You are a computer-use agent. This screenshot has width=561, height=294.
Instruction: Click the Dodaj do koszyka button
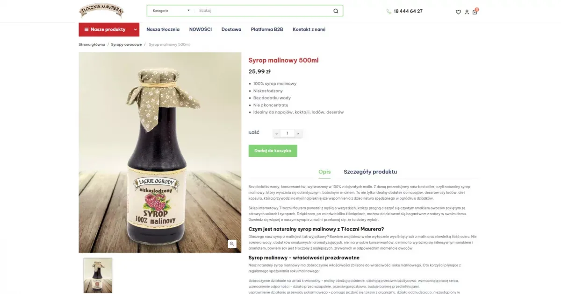click(273, 151)
